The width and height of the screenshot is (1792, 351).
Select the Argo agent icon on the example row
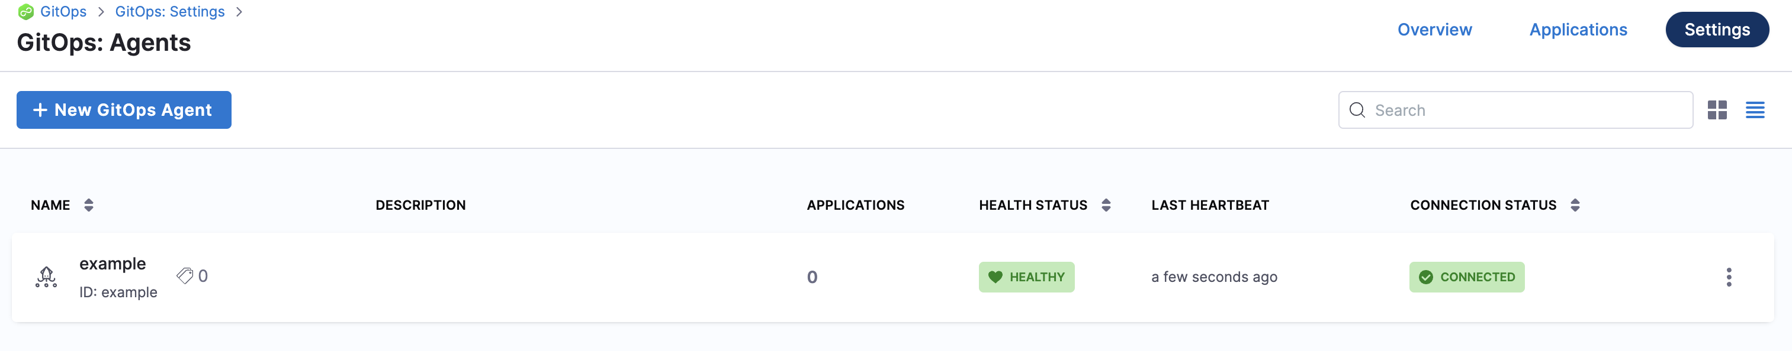[46, 277]
